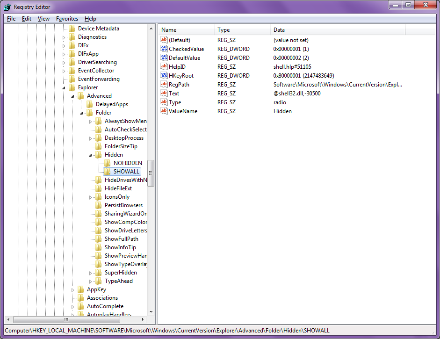The width and height of the screenshot is (440, 339).
Task: Expand the TypeAhead key
Action: point(90,281)
